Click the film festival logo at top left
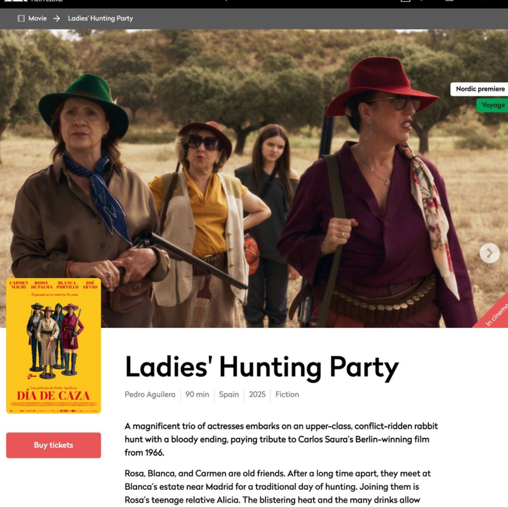 32,1
